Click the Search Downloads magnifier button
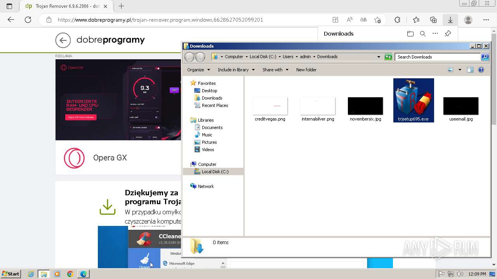497x279 pixels. point(485,57)
